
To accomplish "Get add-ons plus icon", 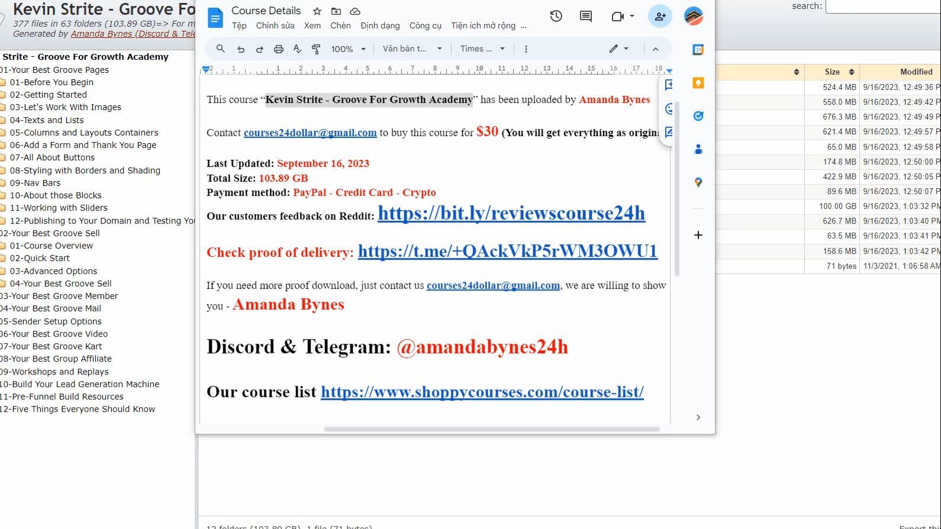I will tap(698, 235).
